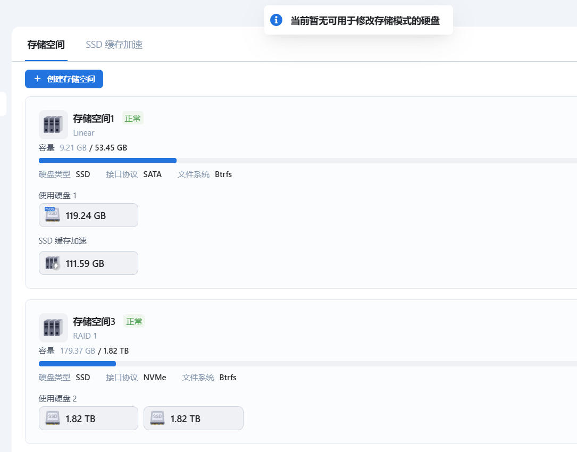Click the 存储空间1 server rack icon
Viewport: 577px width, 452px height.
[x=53, y=124]
